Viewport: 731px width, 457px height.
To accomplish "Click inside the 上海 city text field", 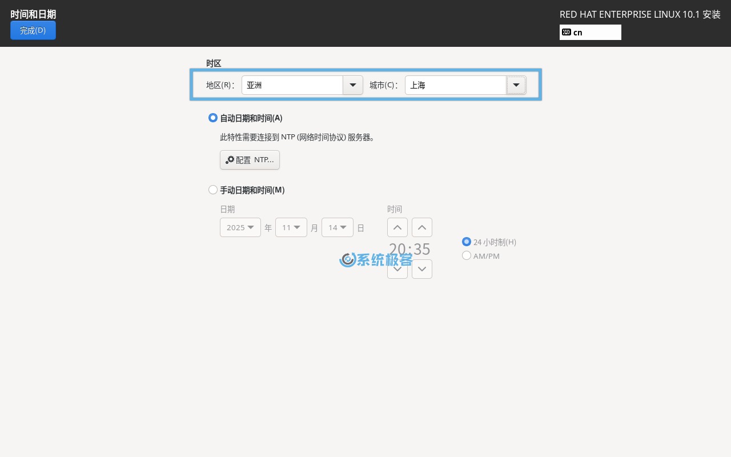I will coord(454,85).
